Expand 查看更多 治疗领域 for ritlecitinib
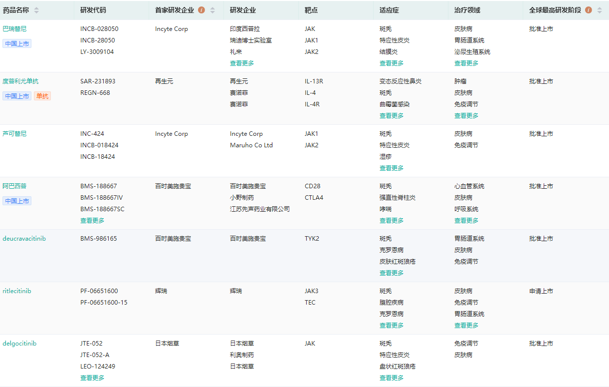609x387 pixels. click(466, 326)
